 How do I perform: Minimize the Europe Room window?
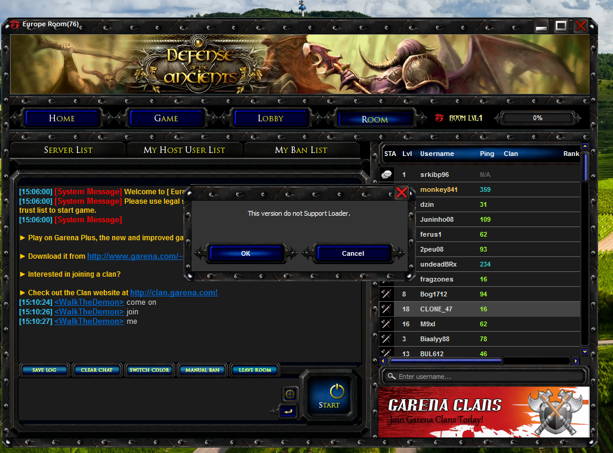point(541,27)
